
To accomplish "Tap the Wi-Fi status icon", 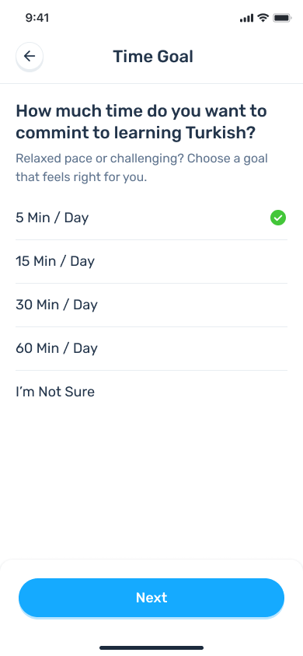I will point(263,18).
